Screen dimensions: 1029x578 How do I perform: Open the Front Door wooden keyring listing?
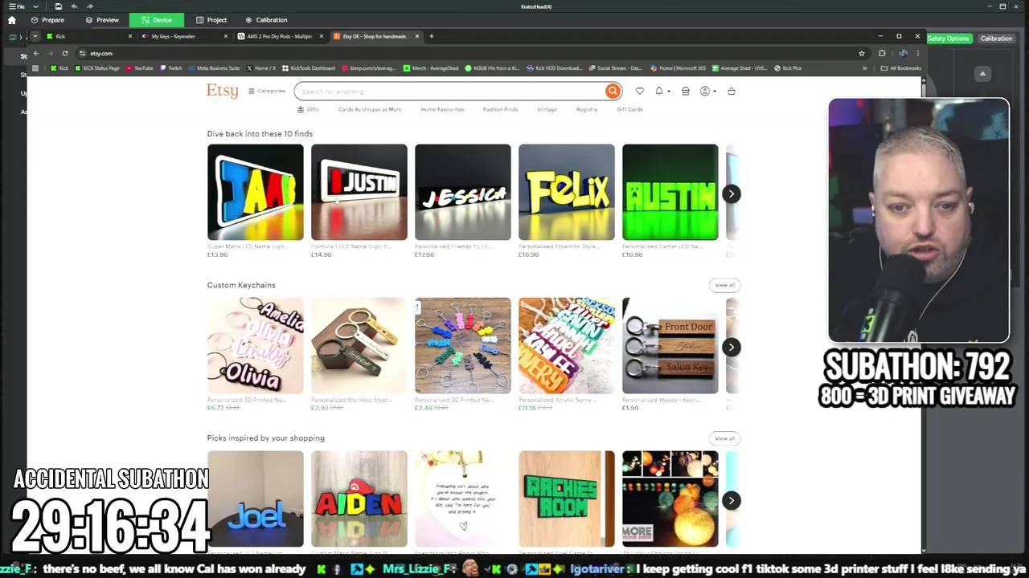[670, 345]
